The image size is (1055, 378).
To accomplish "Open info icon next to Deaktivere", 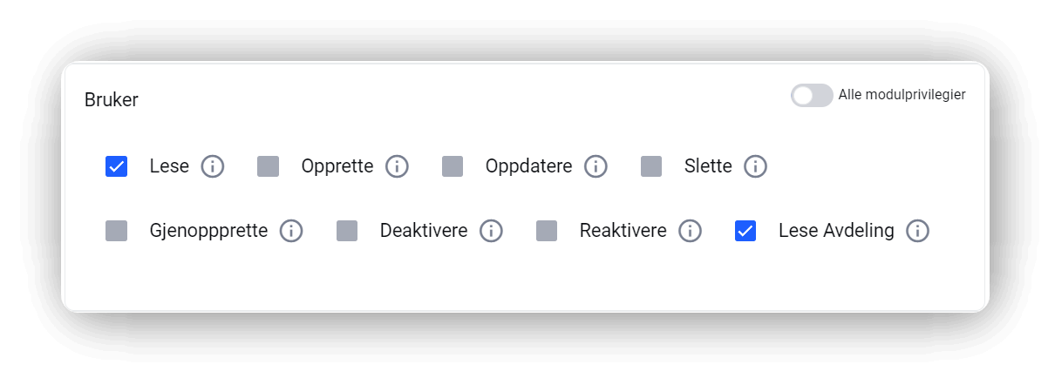I will pyautogui.click(x=491, y=231).
